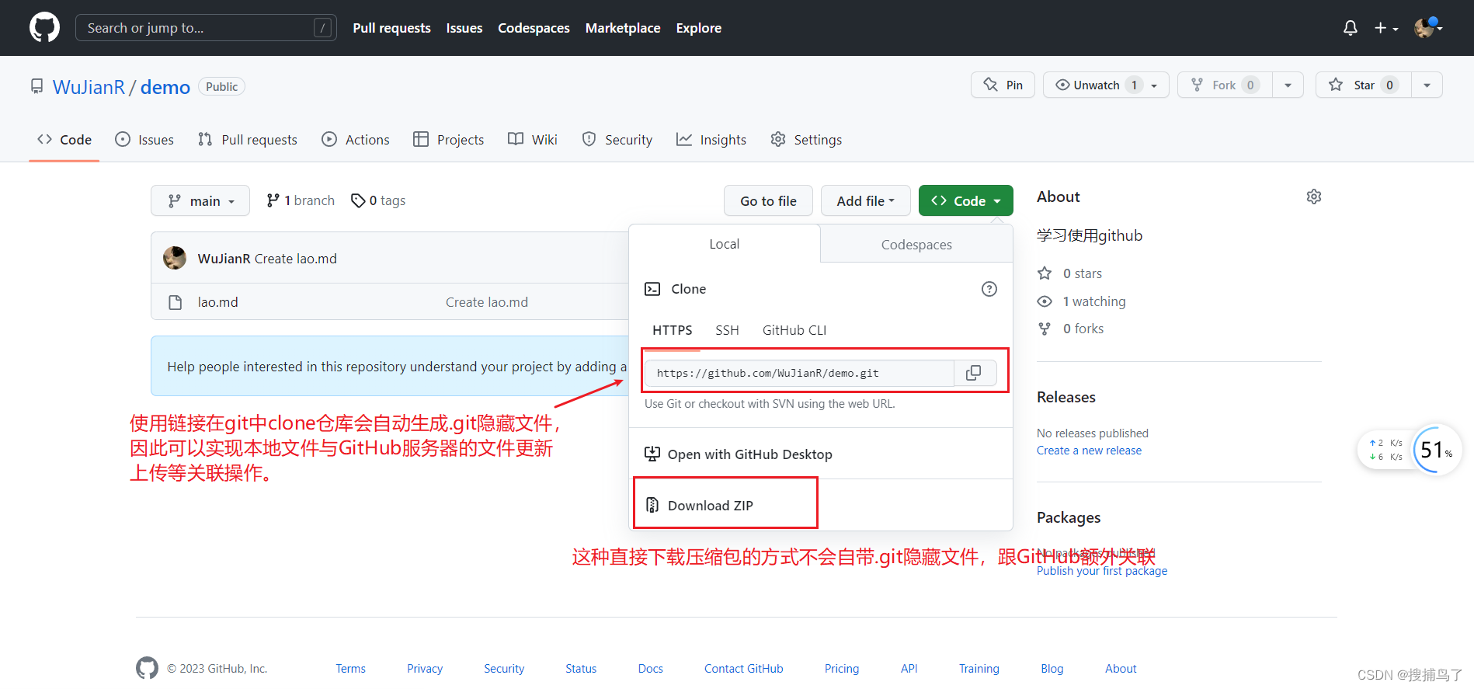Image resolution: width=1474 pixels, height=689 pixels.
Task: Click Create a new release
Action: coord(1089,451)
